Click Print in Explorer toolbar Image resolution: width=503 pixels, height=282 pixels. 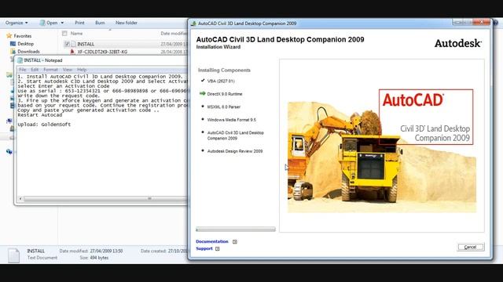pyautogui.click(x=79, y=23)
